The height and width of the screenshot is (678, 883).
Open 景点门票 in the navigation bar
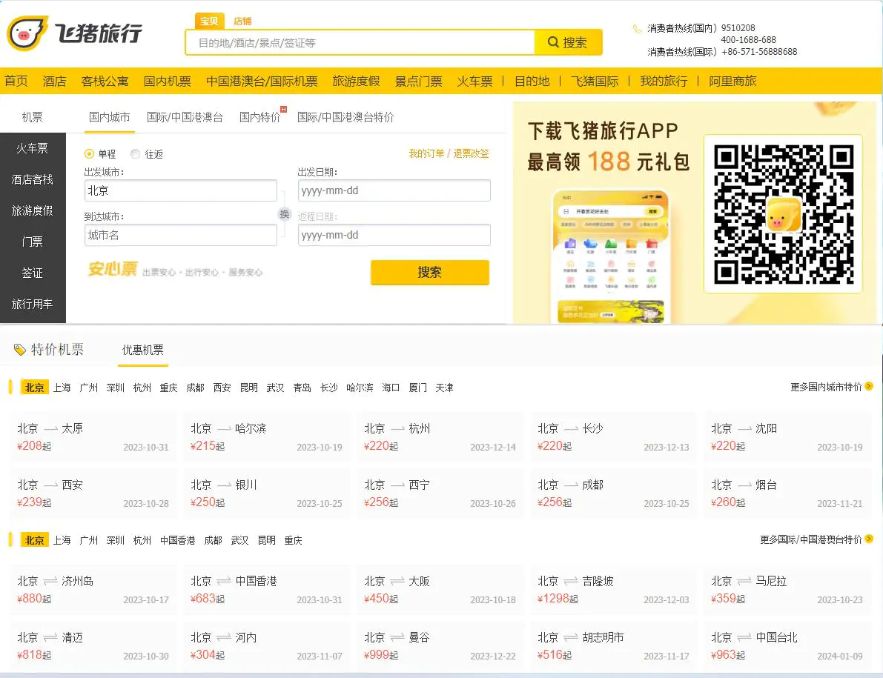[x=418, y=81]
